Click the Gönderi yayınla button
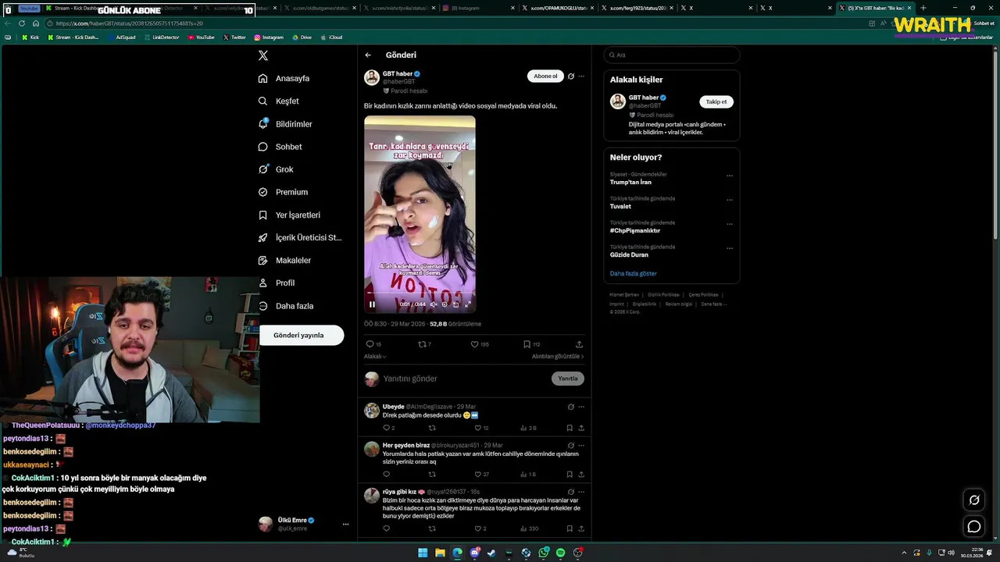This screenshot has height=562, width=1000. point(302,335)
